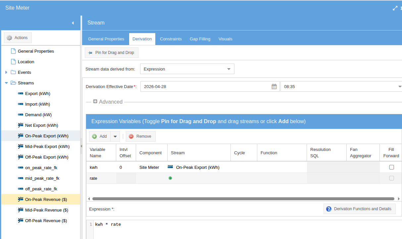Click the expand window arrows icon
This screenshot has height=239, width=402.
pyautogui.click(x=395, y=8)
